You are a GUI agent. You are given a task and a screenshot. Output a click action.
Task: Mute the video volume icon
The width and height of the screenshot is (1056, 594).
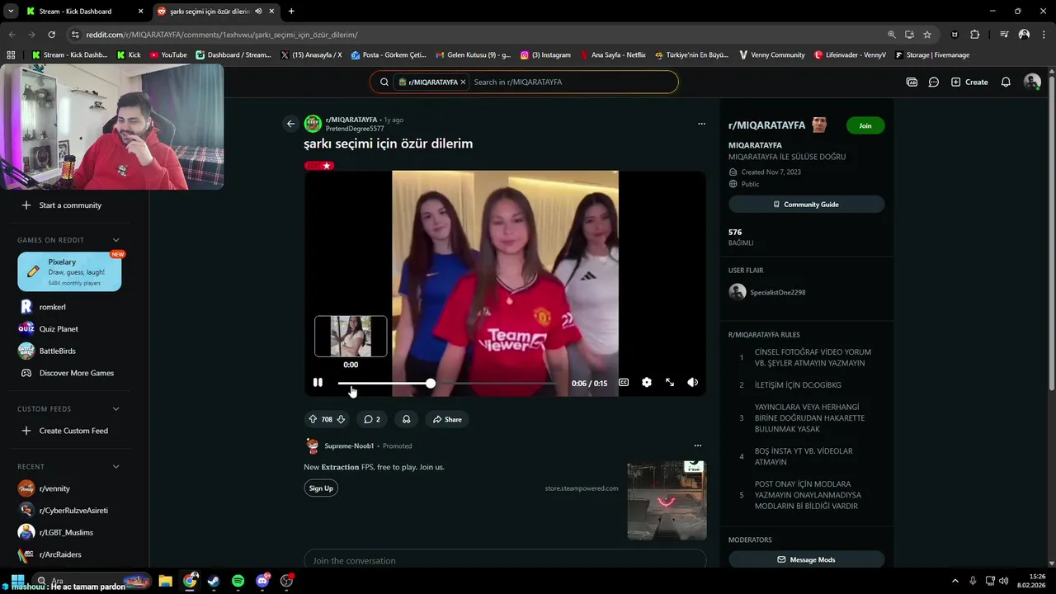click(x=693, y=383)
